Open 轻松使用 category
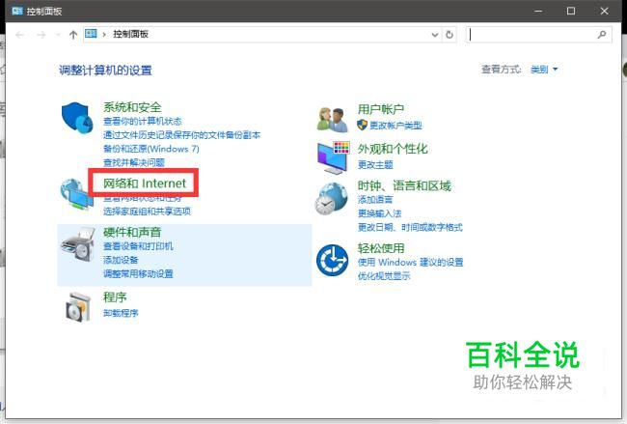627x424 pixels. point(381,248)
